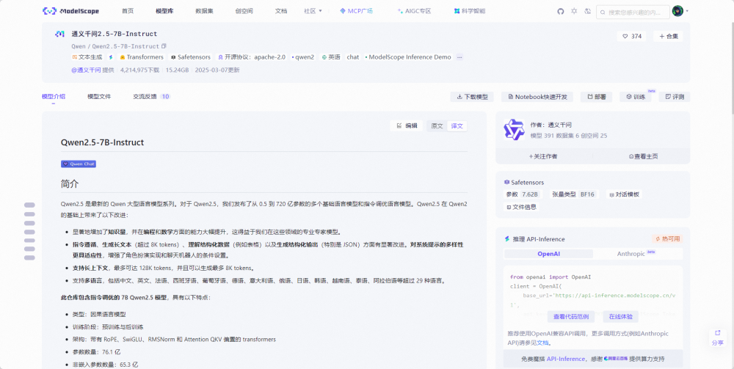
Task: Open MCP广场 in the navigation
Action: 356,11
